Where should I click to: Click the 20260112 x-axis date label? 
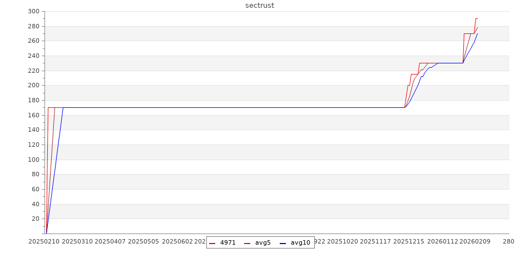tap(442, 242)
